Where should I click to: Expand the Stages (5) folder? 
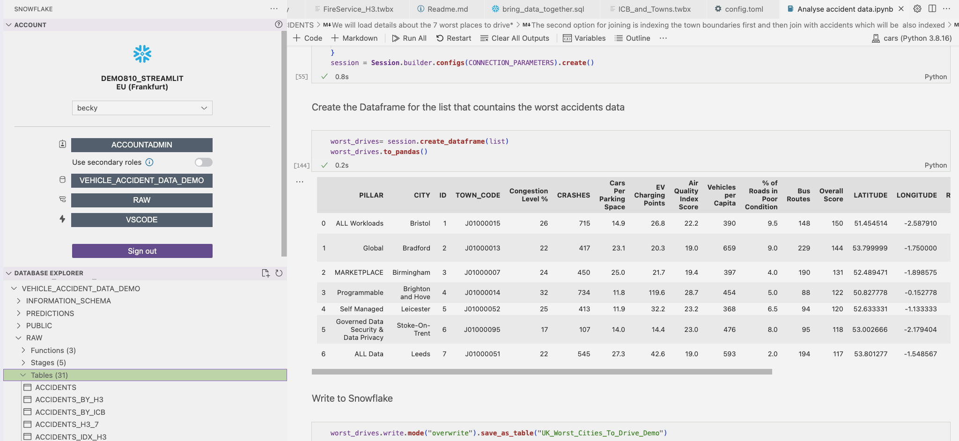48,363
